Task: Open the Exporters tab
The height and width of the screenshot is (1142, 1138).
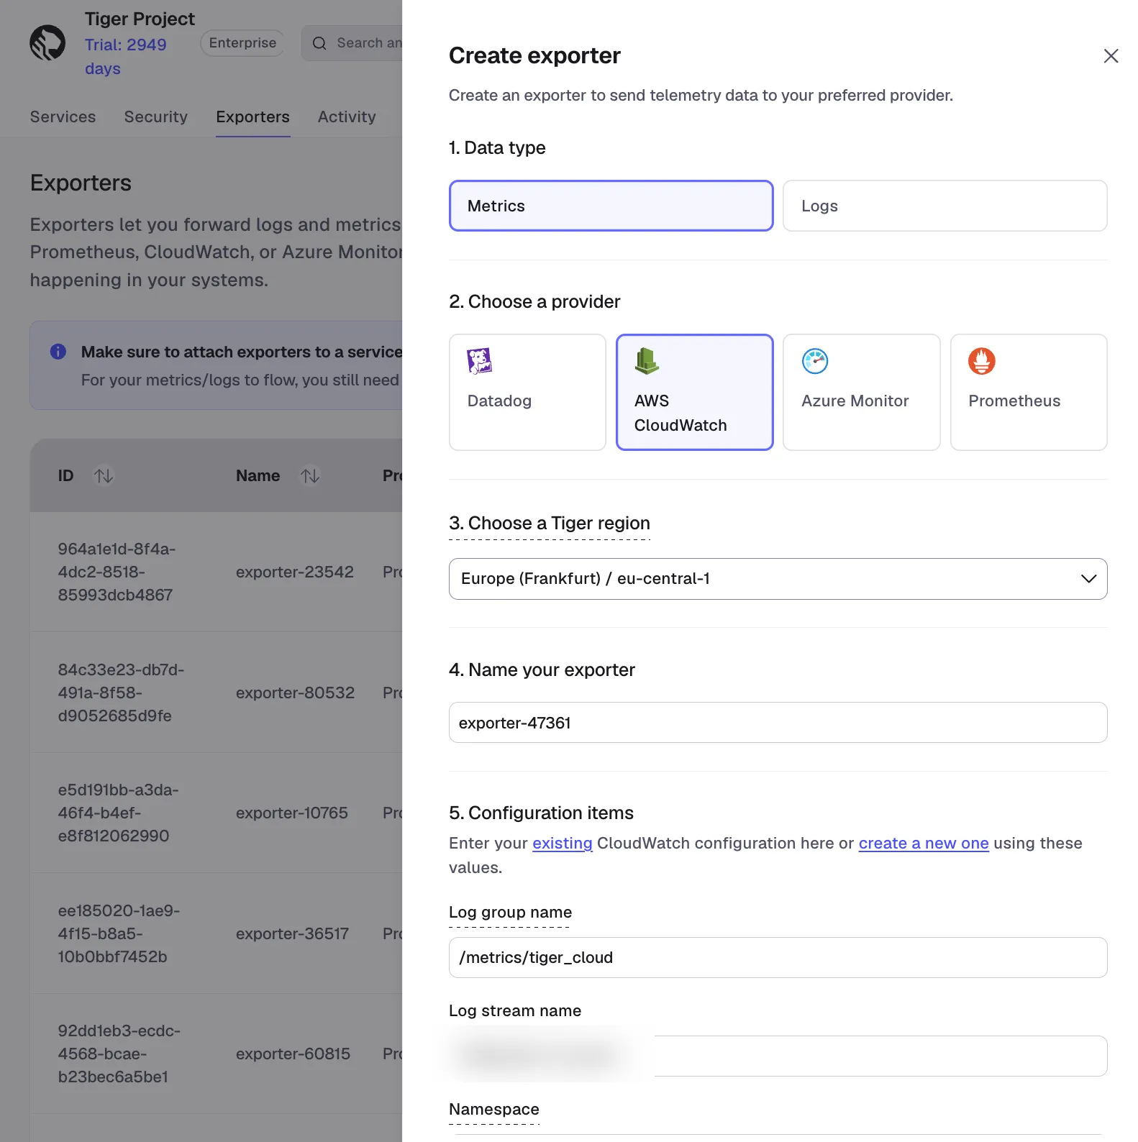Action: point(252,117)
